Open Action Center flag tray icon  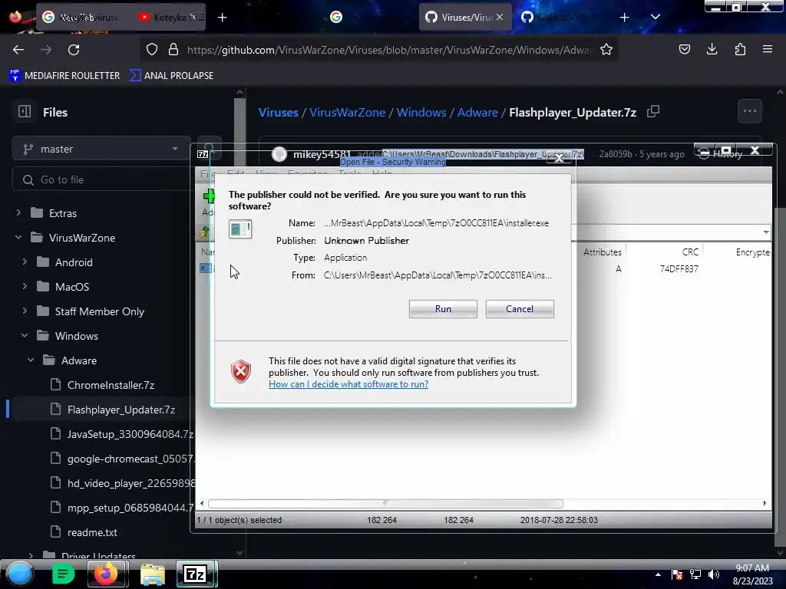tap(677, 574)
